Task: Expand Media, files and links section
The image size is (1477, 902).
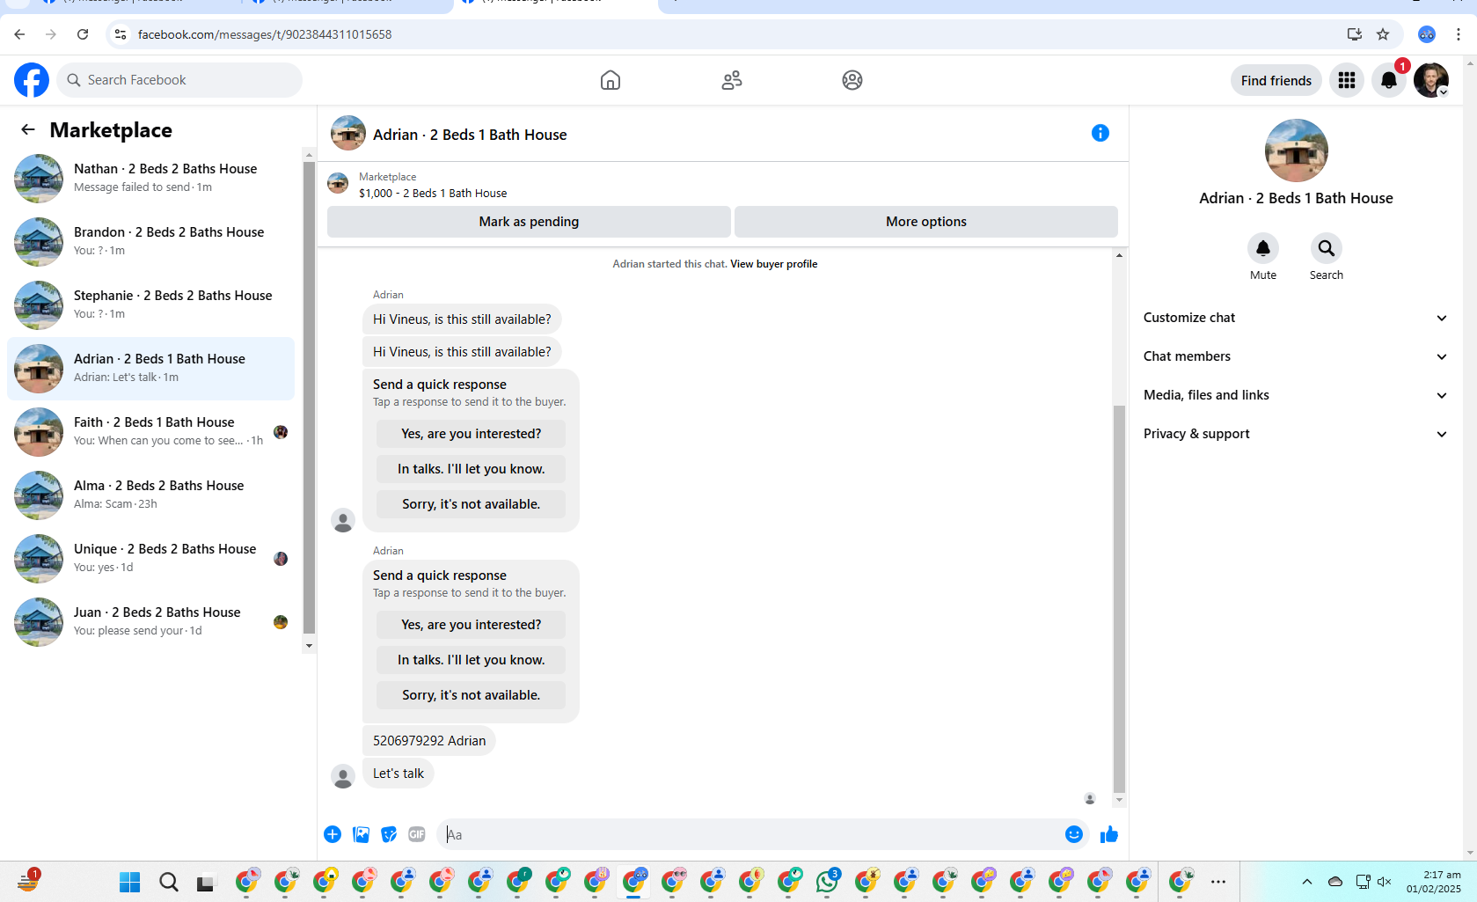Action: point(1295,395)
